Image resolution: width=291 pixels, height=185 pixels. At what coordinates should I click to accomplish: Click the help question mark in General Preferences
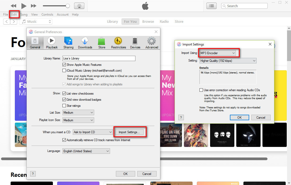click(33, 174)
